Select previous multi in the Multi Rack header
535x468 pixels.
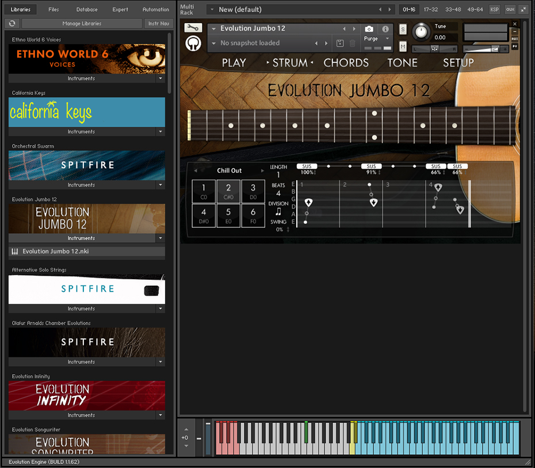380,10
